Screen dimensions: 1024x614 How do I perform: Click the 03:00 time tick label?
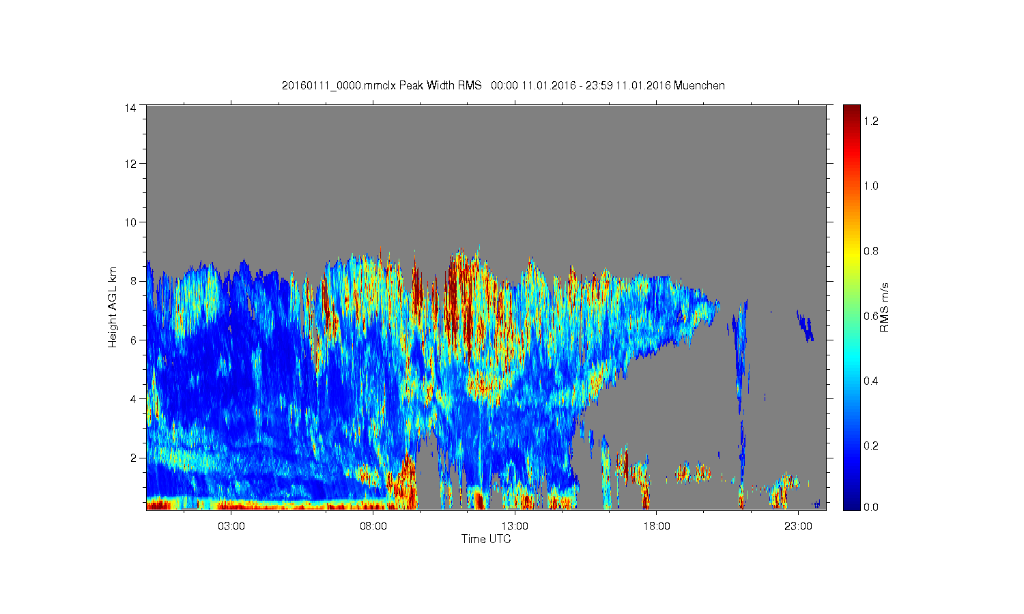pyautogui.click(x=231, y=527)
